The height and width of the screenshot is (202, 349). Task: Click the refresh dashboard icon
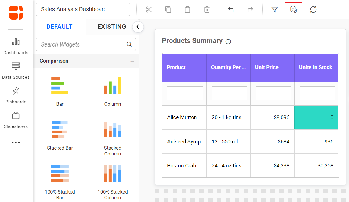(313, 10)
